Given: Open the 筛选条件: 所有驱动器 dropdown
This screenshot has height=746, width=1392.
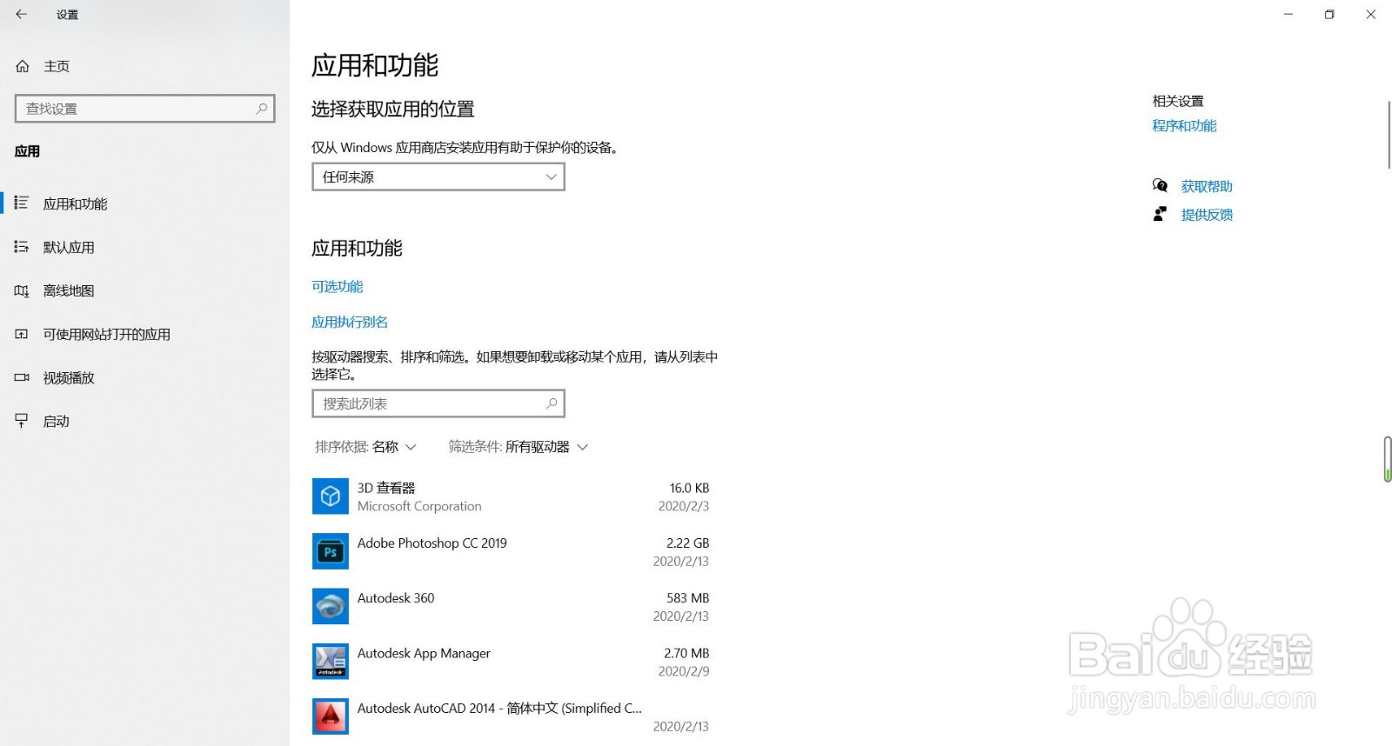Looking at the screenshot, I should click(519, 447).
